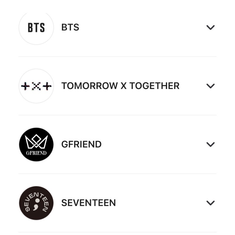The width and height of the screenshot is (235, 235).
Task: Click the left plus sign in the TXT logo
Action: pyautogui.click(x=26, y=86)
